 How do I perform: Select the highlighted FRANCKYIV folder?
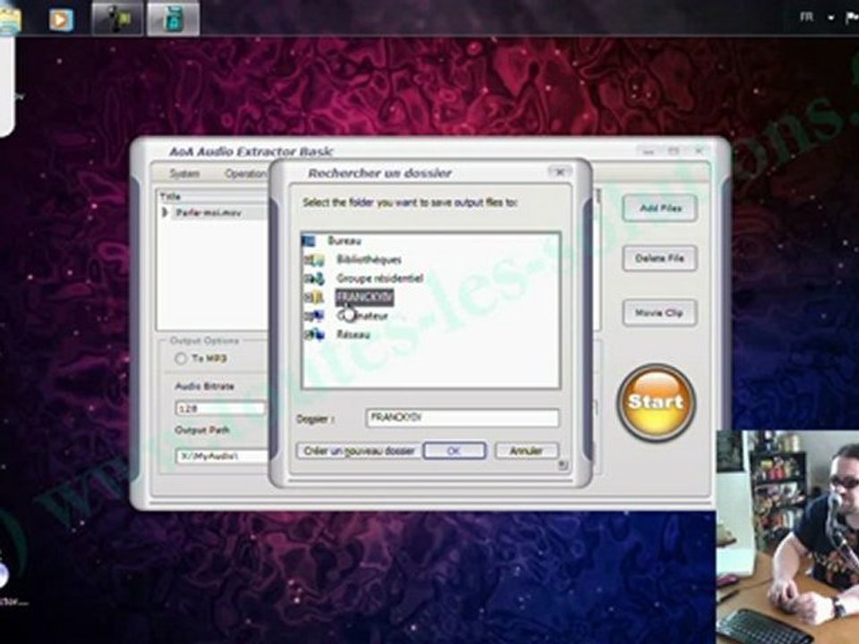click(364, 297)
